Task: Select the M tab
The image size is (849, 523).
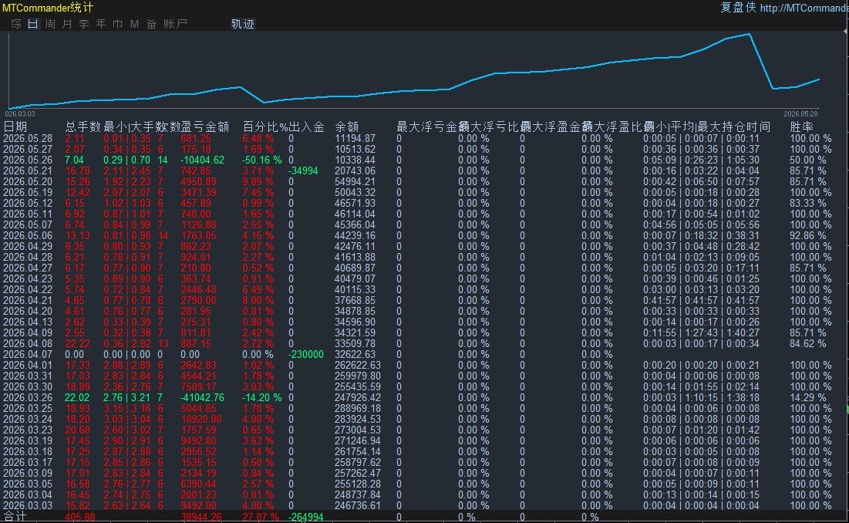Action: [x=134, y=24]
